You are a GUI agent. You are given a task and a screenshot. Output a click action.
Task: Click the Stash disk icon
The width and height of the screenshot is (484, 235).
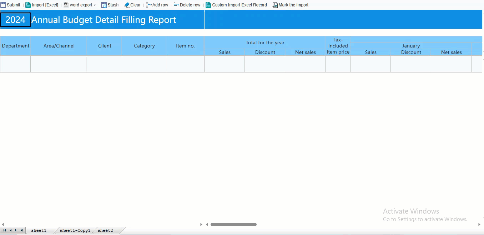pyautogui.click(x=104, y=5)
